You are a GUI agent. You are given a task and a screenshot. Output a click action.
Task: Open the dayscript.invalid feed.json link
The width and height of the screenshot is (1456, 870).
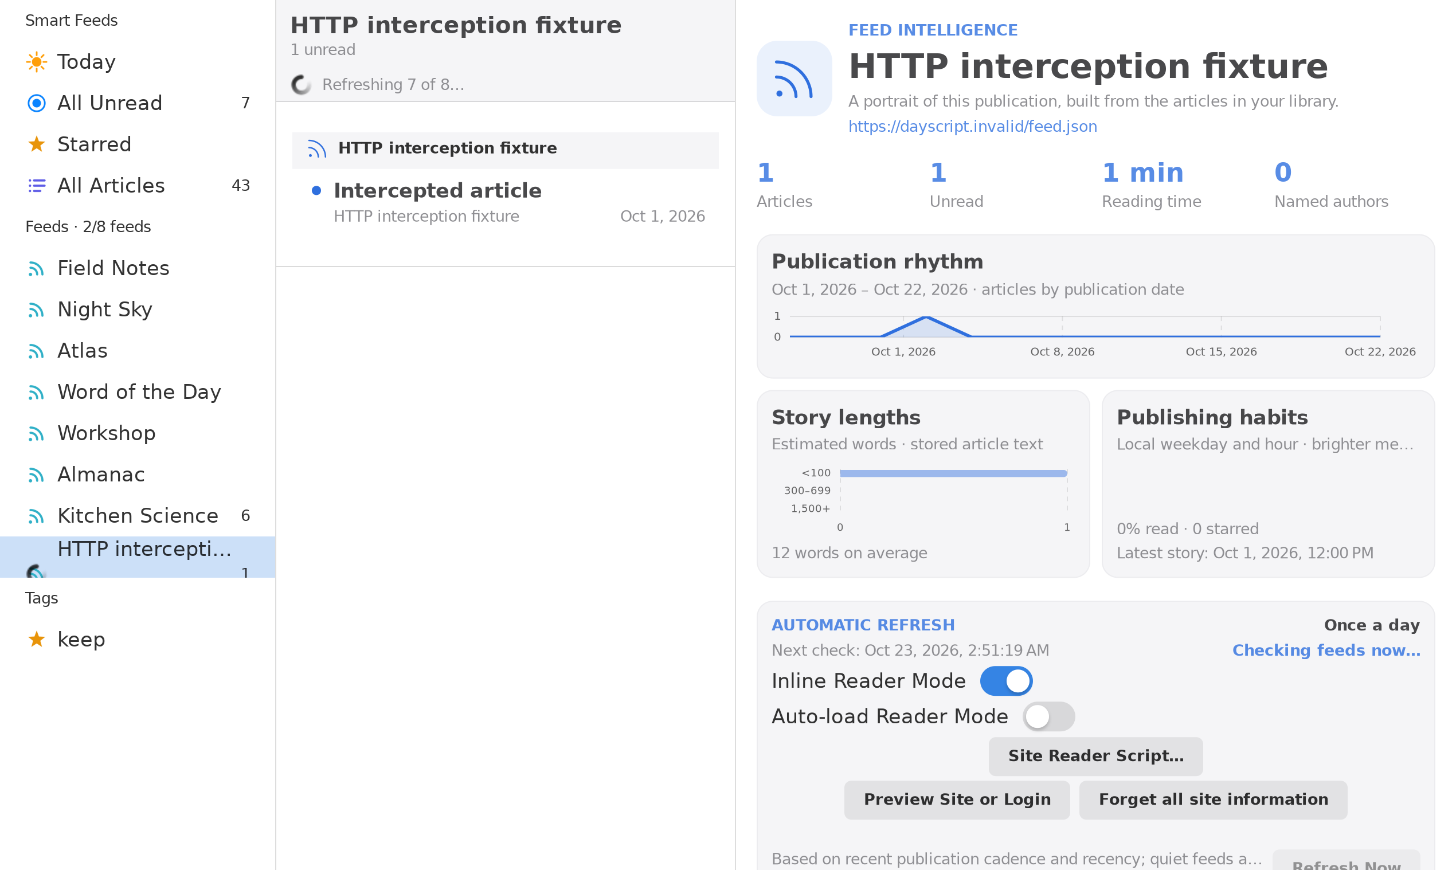pos(973,126)
